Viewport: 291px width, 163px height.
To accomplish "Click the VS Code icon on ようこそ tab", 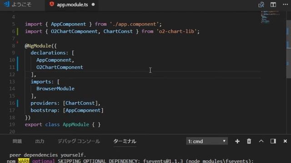I will click(x=7, y=4).
